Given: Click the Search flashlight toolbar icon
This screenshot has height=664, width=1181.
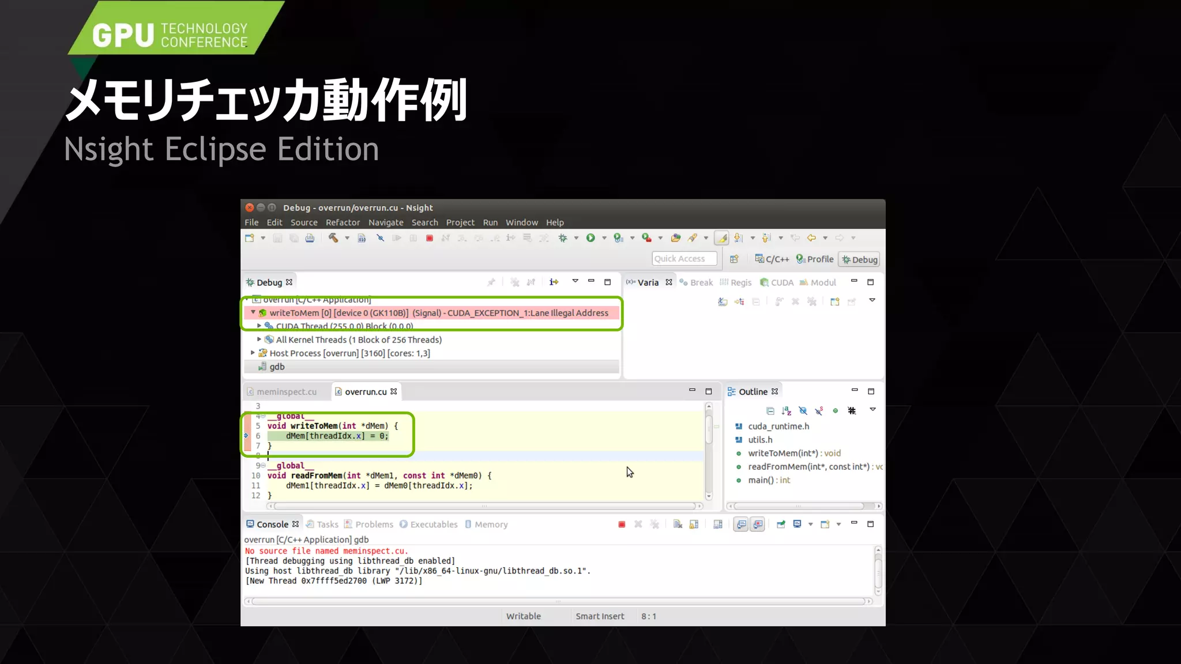Looking at the screenshot, I should [x=693, y=238].
